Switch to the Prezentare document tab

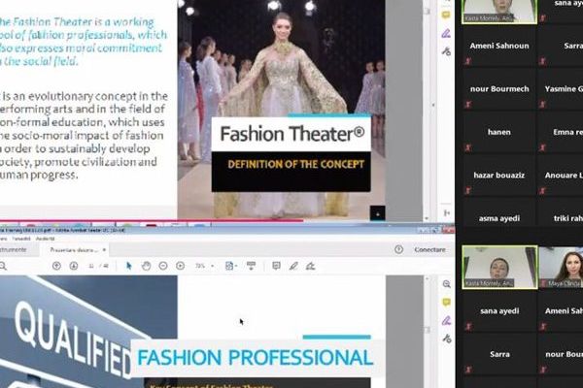[x=73, y=249]
